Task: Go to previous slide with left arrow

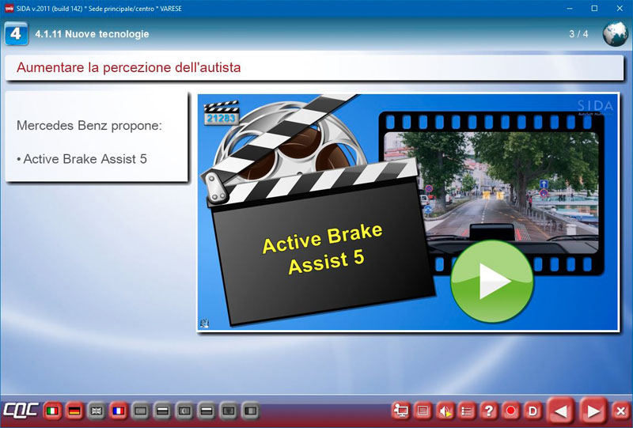Action: (x=560, y=411)
